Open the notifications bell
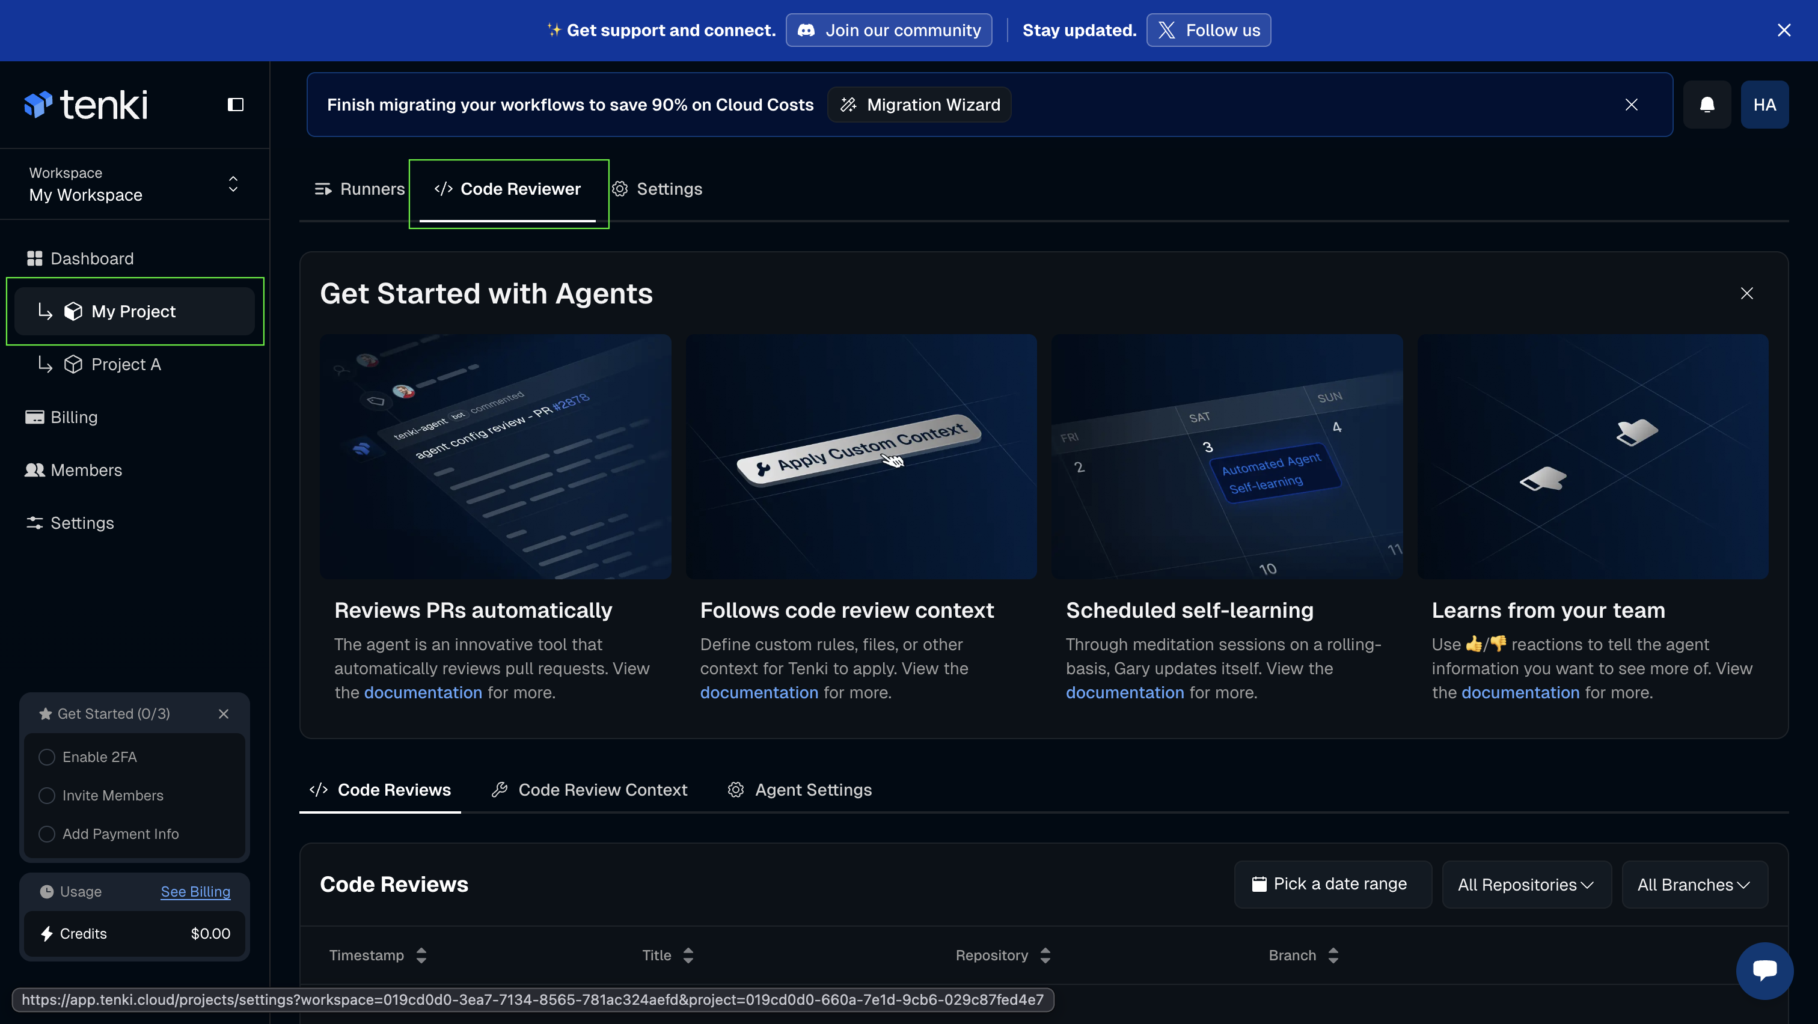1818x1024 pixels. point(1707,105)
